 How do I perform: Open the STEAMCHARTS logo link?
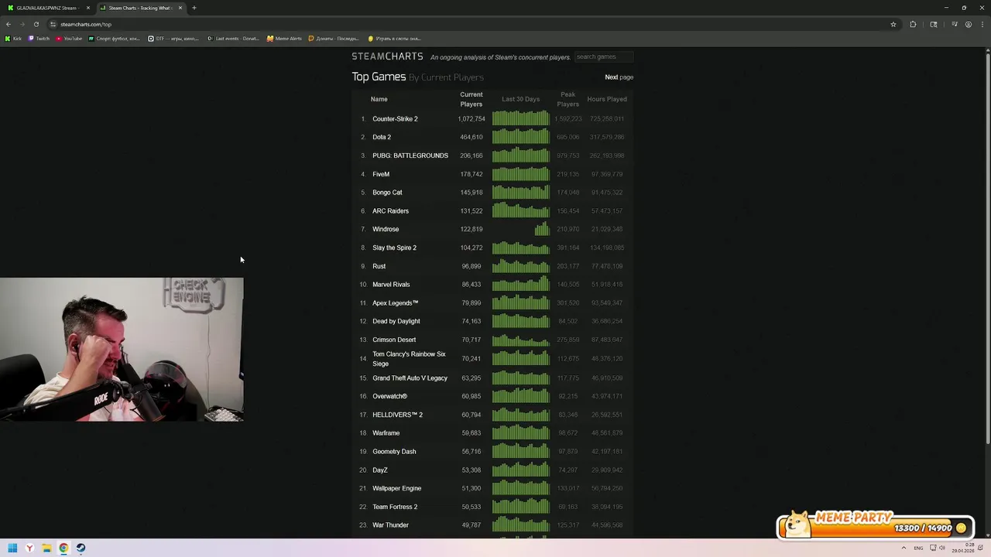point(387,56)
